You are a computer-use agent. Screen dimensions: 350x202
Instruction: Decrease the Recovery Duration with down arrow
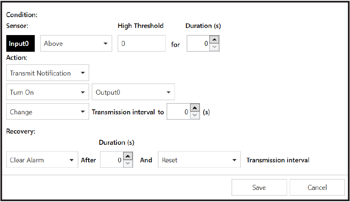(128, 164)
